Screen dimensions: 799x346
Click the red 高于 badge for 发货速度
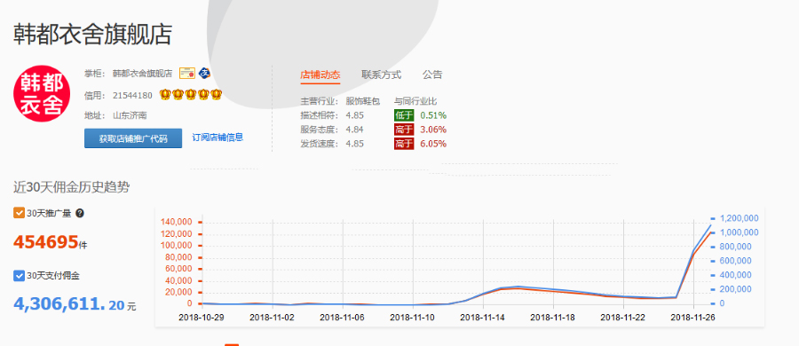pyautogui.click(x=404, y=144)
